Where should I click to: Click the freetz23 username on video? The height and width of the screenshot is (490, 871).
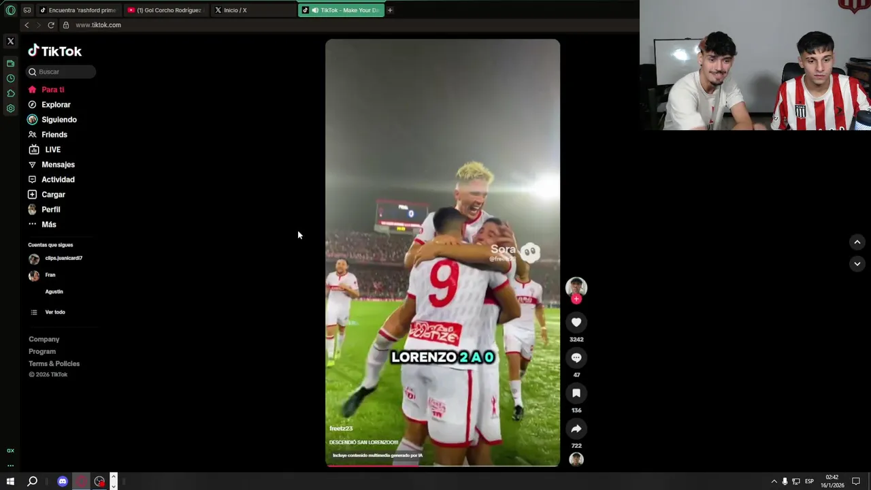(341, 429)
